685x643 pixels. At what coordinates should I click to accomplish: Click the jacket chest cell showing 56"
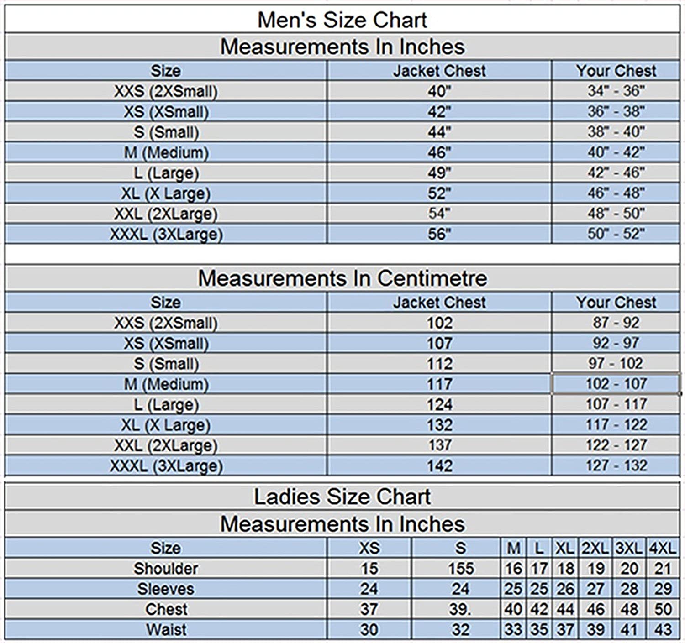coord(439,234)
